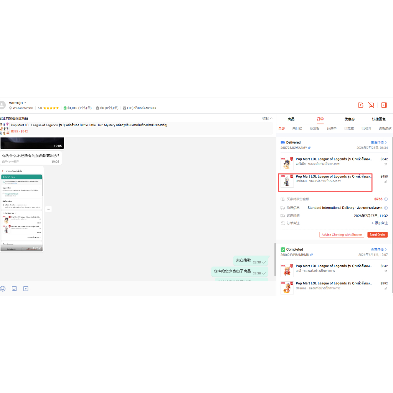Click 添加备注 to add order note
This screenshot has height=393, width=393.
click(x=380, y=223)
